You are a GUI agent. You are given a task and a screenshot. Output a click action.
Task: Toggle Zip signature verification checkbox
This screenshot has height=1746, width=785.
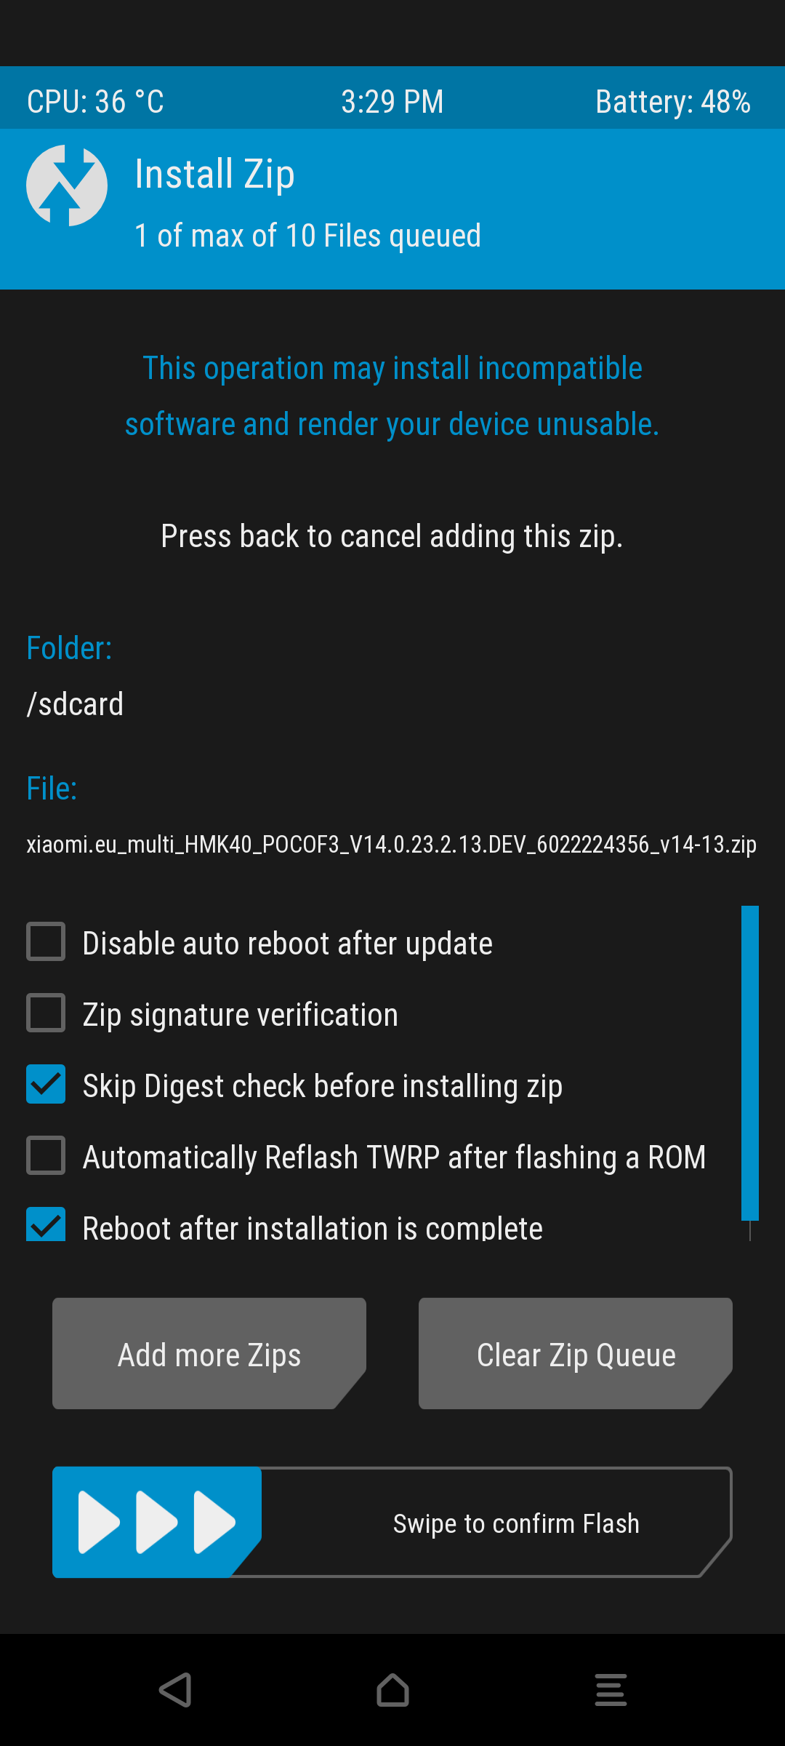(46, 1013)
